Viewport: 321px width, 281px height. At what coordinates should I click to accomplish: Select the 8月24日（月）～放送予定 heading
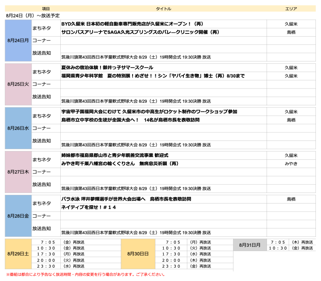(33, 16)
